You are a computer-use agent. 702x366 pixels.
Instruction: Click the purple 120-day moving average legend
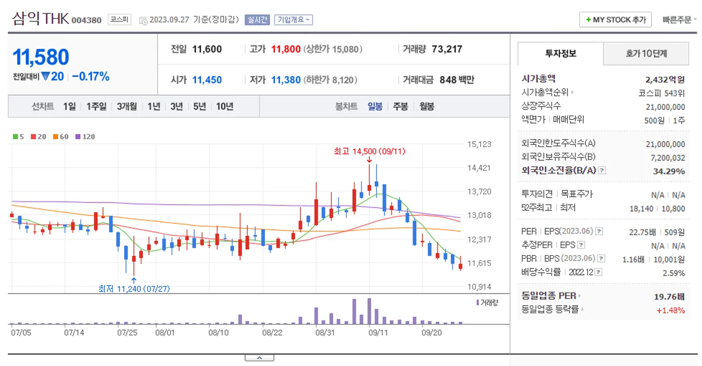pos(85,137)
